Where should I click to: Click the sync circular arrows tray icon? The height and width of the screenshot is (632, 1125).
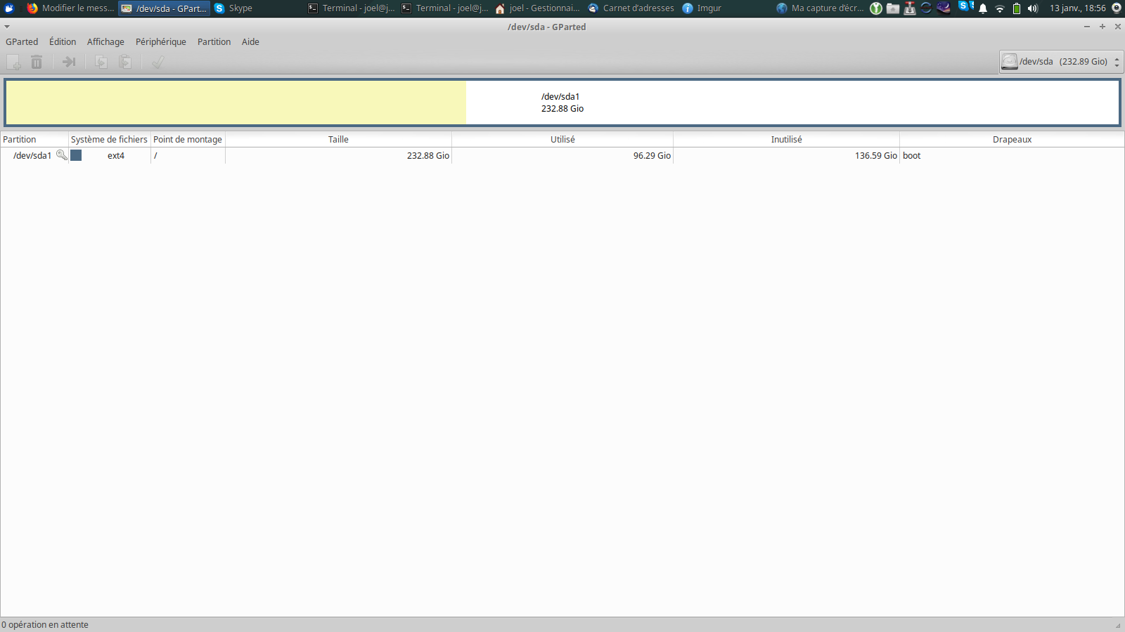pyautogui.click(x=926, y=8)
